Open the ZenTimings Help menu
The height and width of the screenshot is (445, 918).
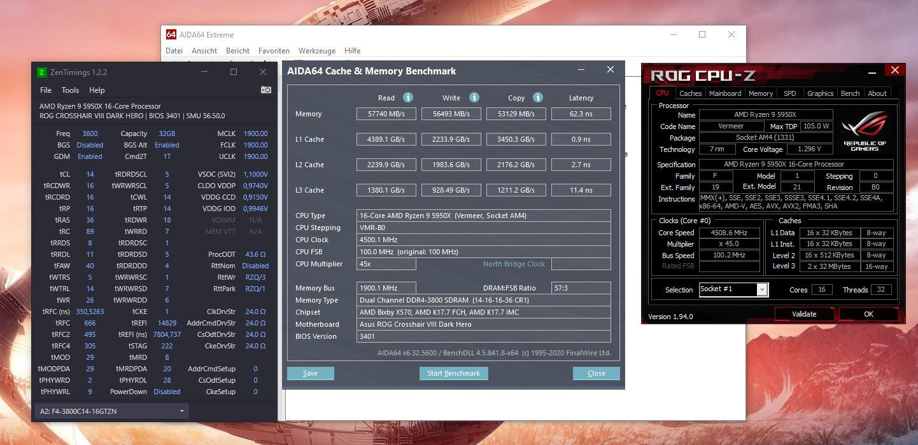97,90
